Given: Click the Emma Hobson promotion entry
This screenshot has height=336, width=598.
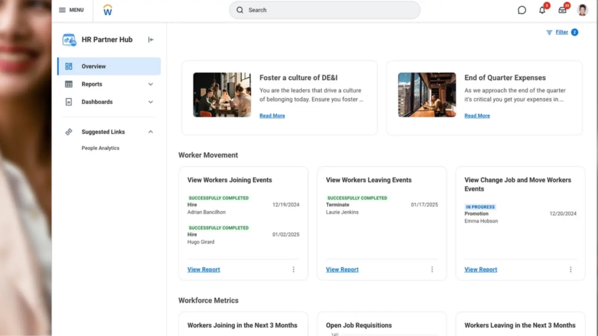Looking at the screenshot, I should (520, 214).
